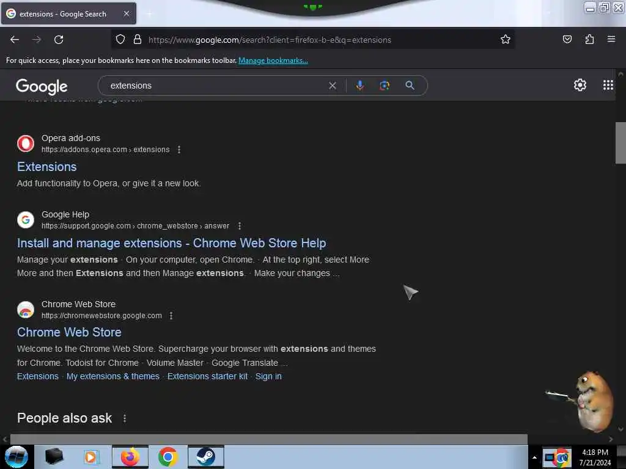Open the Windows Start button
The image size is (626, 469).
(x=16, y=457)
